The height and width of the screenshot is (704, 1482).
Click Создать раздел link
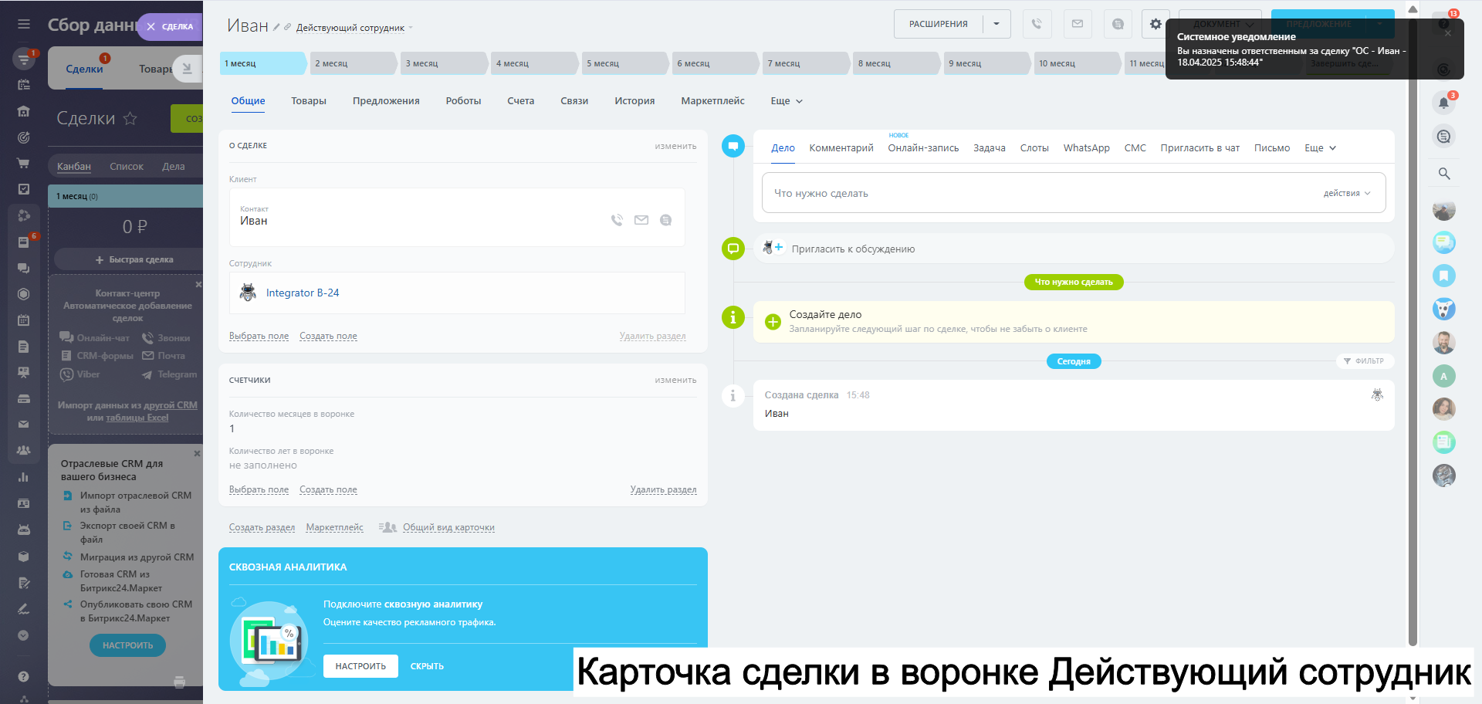[x=262, y=527]
